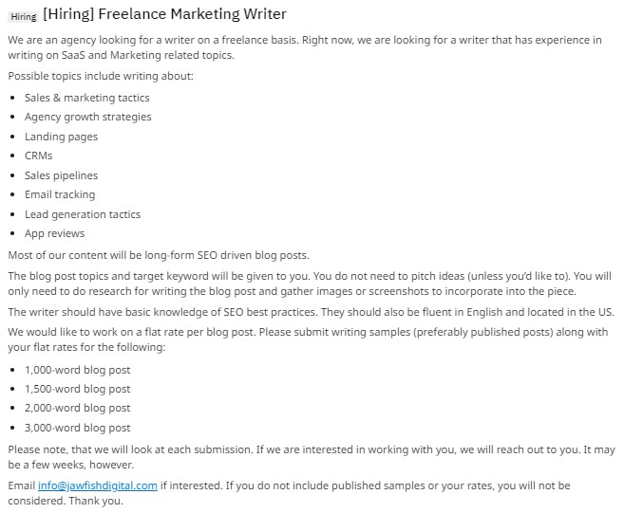Viewport: 643px width, 513px height.
Task: Select the 1,500-word blog post item
Action: click(x=78, y=389)
